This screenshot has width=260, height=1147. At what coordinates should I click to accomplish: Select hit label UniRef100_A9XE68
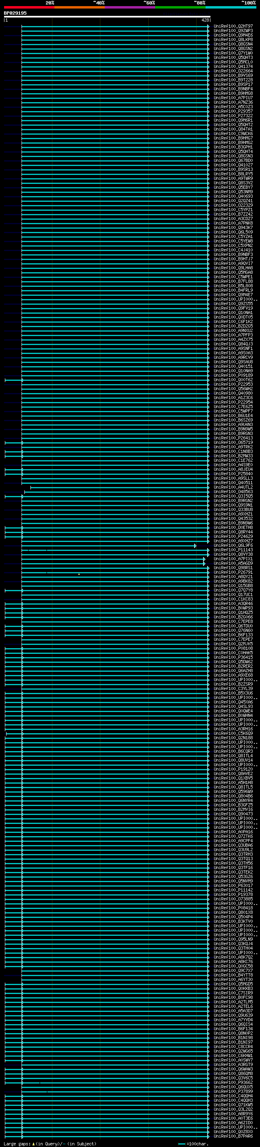point(233,675)
